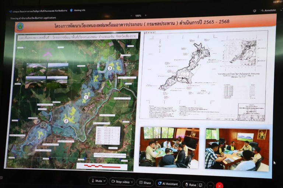Image resolution: width=283 pixels, height=188 pixels.
Task: Click the 100% zoom level indicator
Action: coord(138,15)
